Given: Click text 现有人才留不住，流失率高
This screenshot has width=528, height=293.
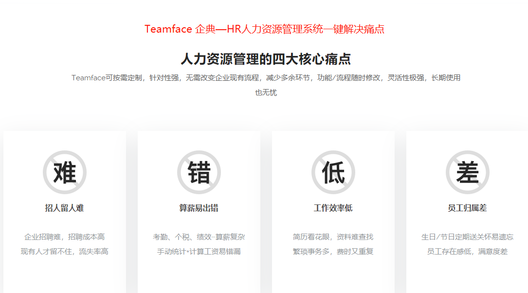Looking at the screenshot, I should [x=64, y=252].
